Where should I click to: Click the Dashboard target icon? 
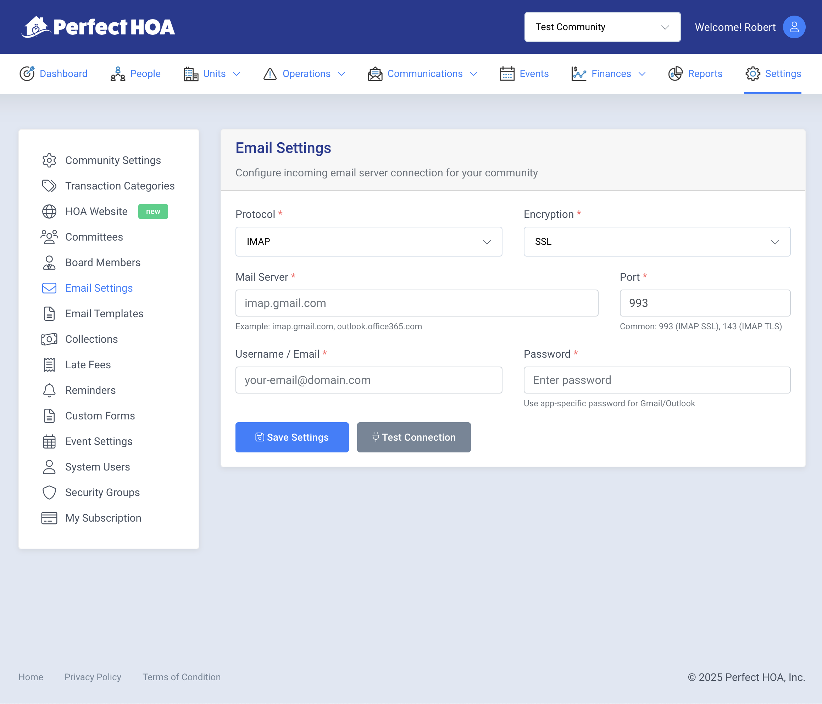coord(27,74)
